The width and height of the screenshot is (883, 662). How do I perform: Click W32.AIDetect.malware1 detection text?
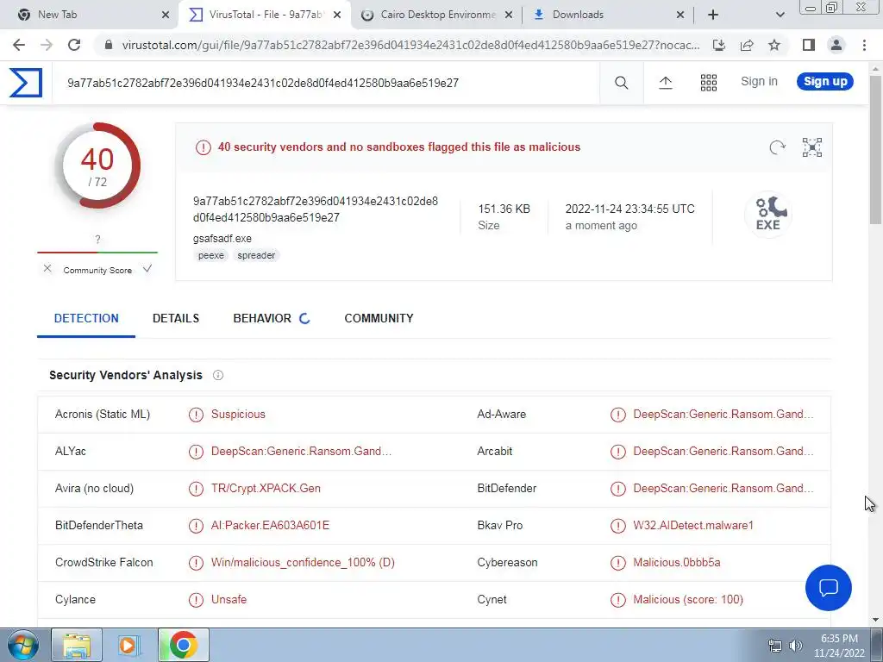(x=693, y=525)
